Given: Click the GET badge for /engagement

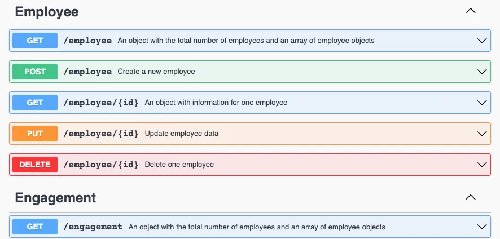Looking at the screenshot, I should tap(35, 227).
